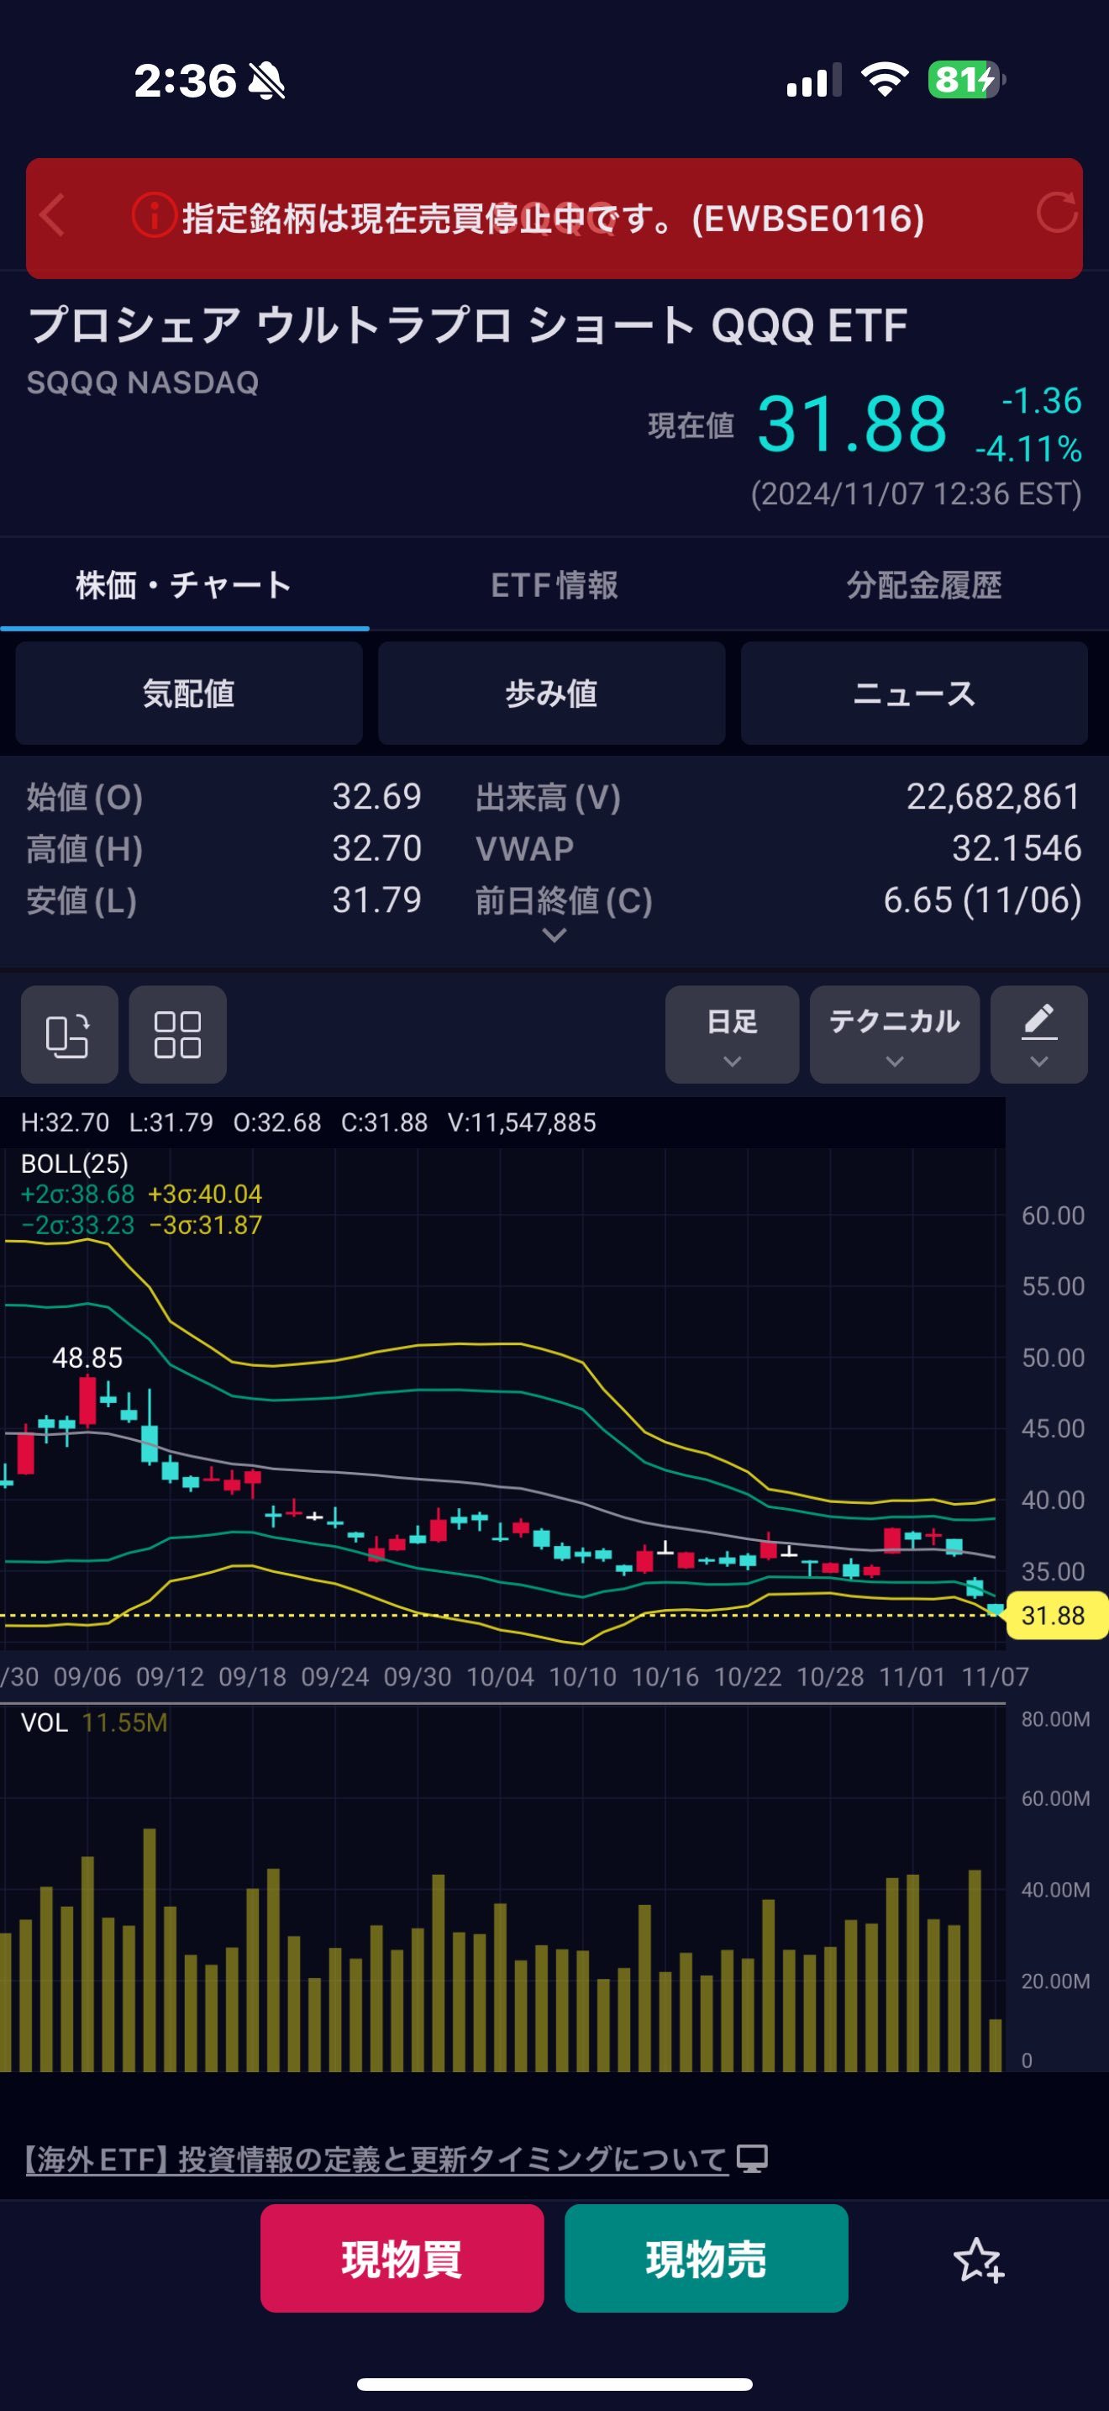This screenshot has width=1109, height=2411.
Task: Tap 現物売 sell button
Action: click(706, 2259)
